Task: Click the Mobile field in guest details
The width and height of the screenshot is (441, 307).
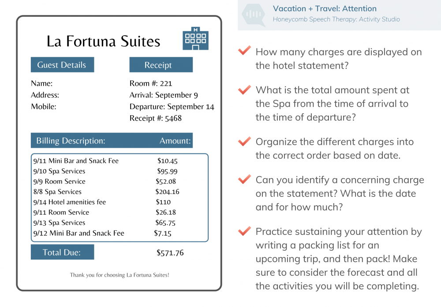Action: tap(44, 106)
